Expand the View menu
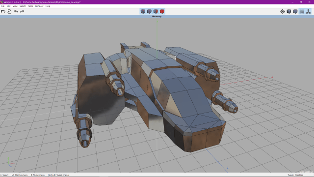The image size is (314, 177). tap(15, 6)
